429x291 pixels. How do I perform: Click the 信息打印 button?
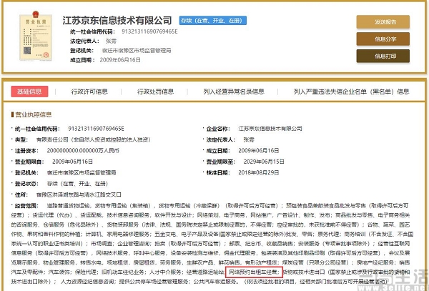coord(383,56)
